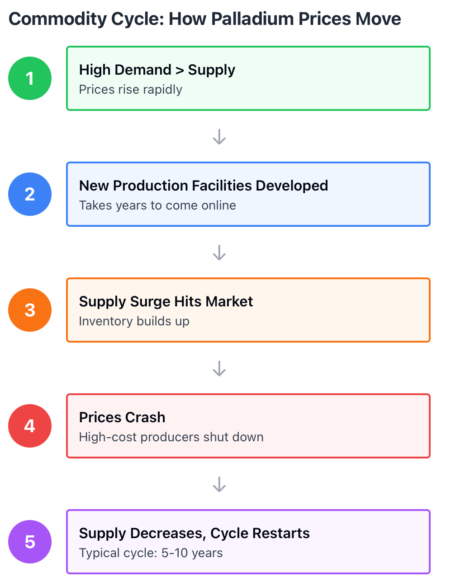The height and width of the screenshot is (587, 451).
Task: Click the arrow below High Demand box
Action: 219,137
